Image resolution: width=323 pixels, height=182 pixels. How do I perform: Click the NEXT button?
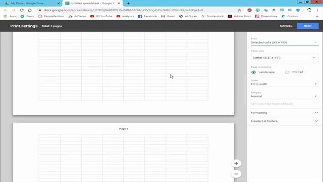307,26
